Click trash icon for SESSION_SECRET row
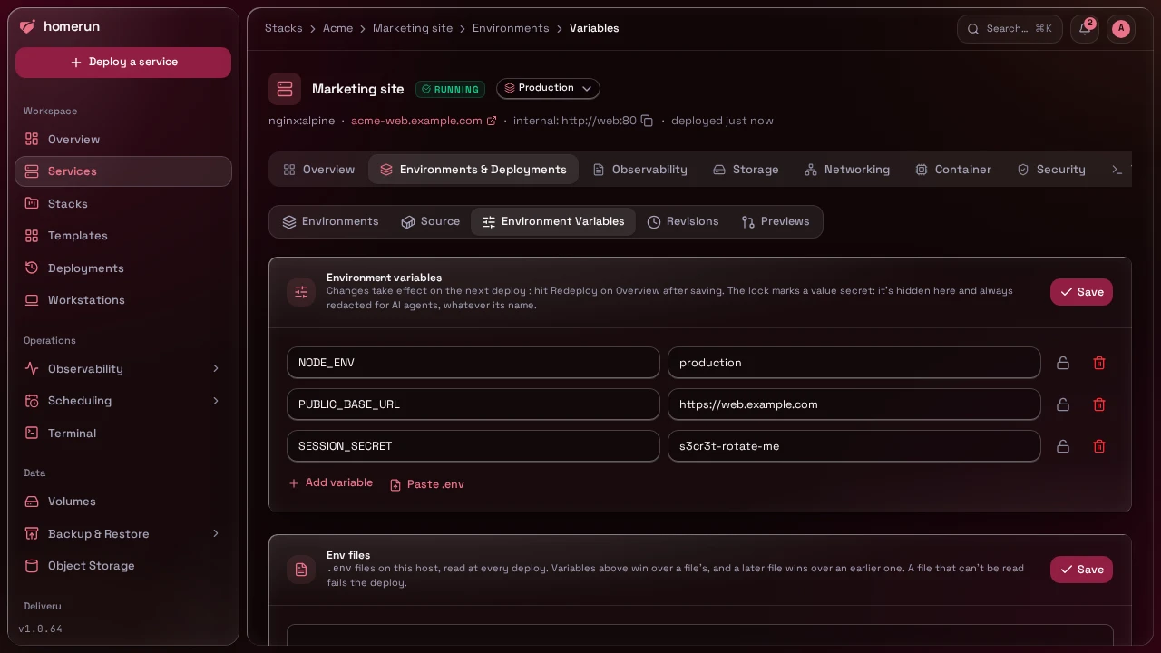1161x653 pixels. [x=1099, y=446]
